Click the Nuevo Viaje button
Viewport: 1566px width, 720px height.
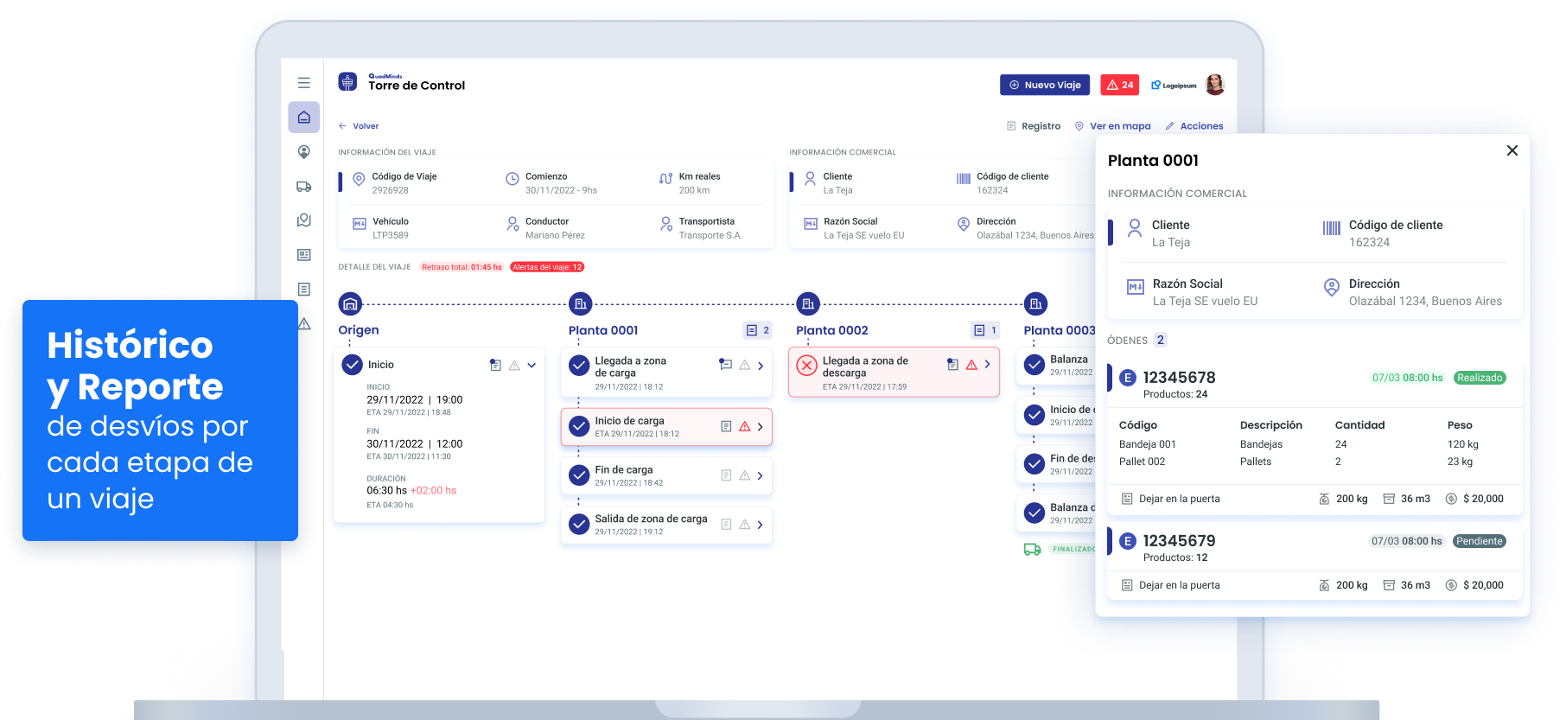tap(1046, 85)
